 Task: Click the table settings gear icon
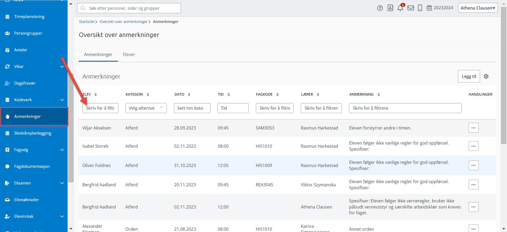point(486,76)
